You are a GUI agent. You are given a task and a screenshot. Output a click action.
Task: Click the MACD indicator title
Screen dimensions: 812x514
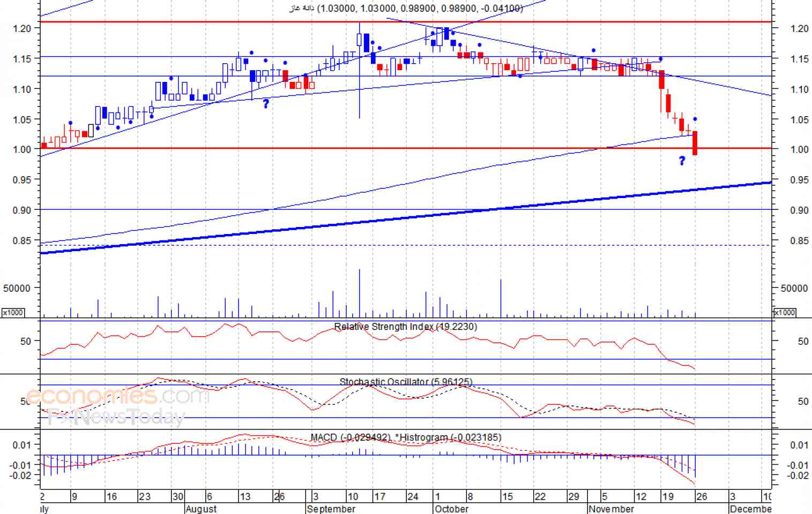pos(323,437)
